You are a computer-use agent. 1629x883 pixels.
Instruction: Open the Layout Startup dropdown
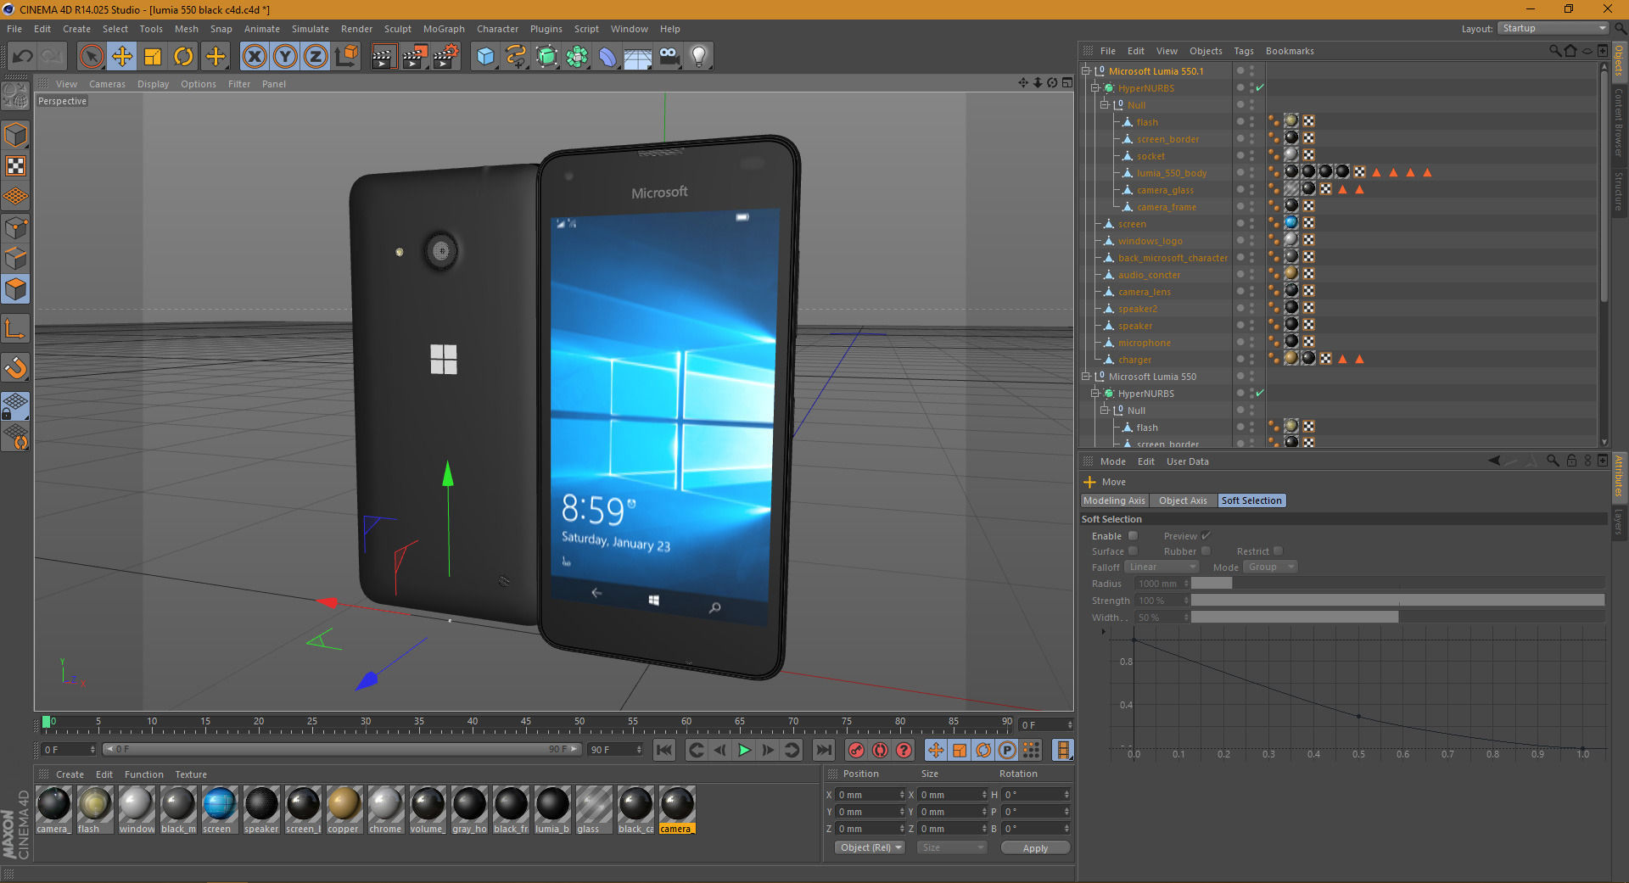tap(1553, 29)
